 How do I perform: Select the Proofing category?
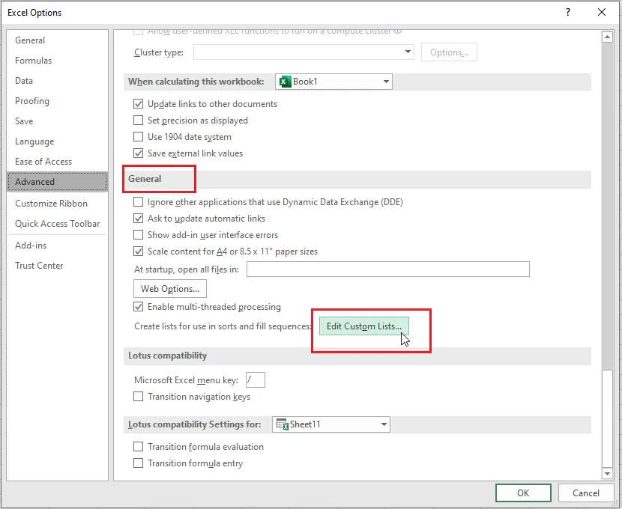coord(57,100)
